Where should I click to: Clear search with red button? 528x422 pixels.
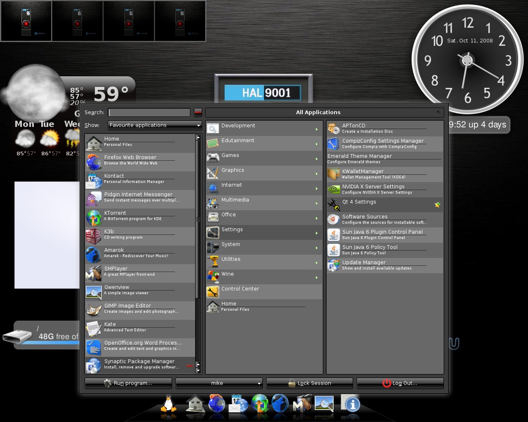tap(198, 113)
